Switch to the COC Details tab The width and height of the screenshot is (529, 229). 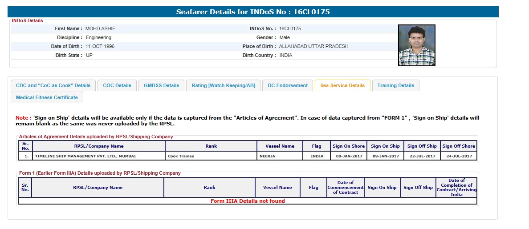pos(117,85)
